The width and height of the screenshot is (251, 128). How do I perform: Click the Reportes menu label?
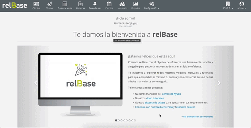tap(136, 8)
